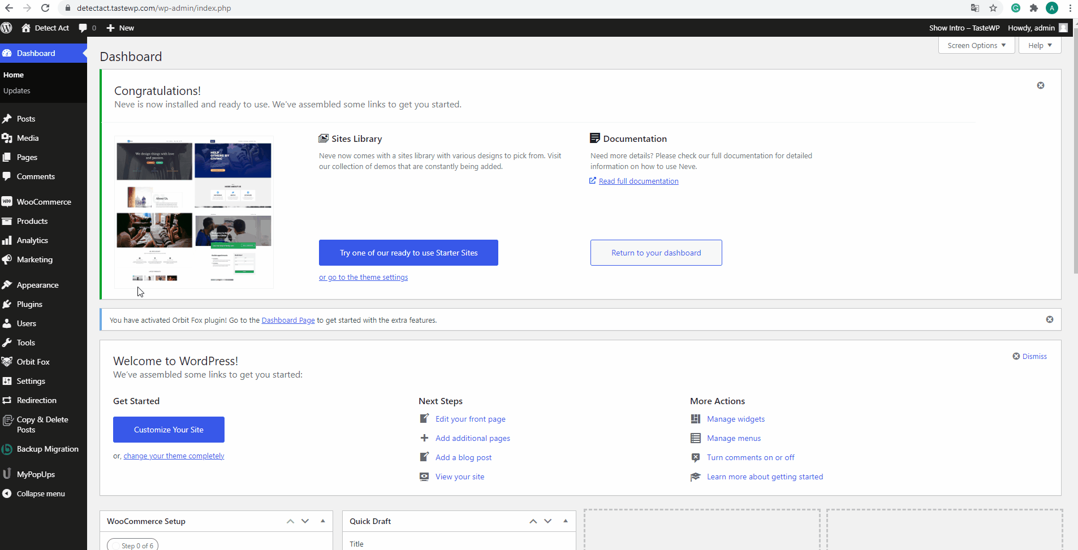
Task: Move WooCommerce Setup widget up
Action: pos(290,521)
